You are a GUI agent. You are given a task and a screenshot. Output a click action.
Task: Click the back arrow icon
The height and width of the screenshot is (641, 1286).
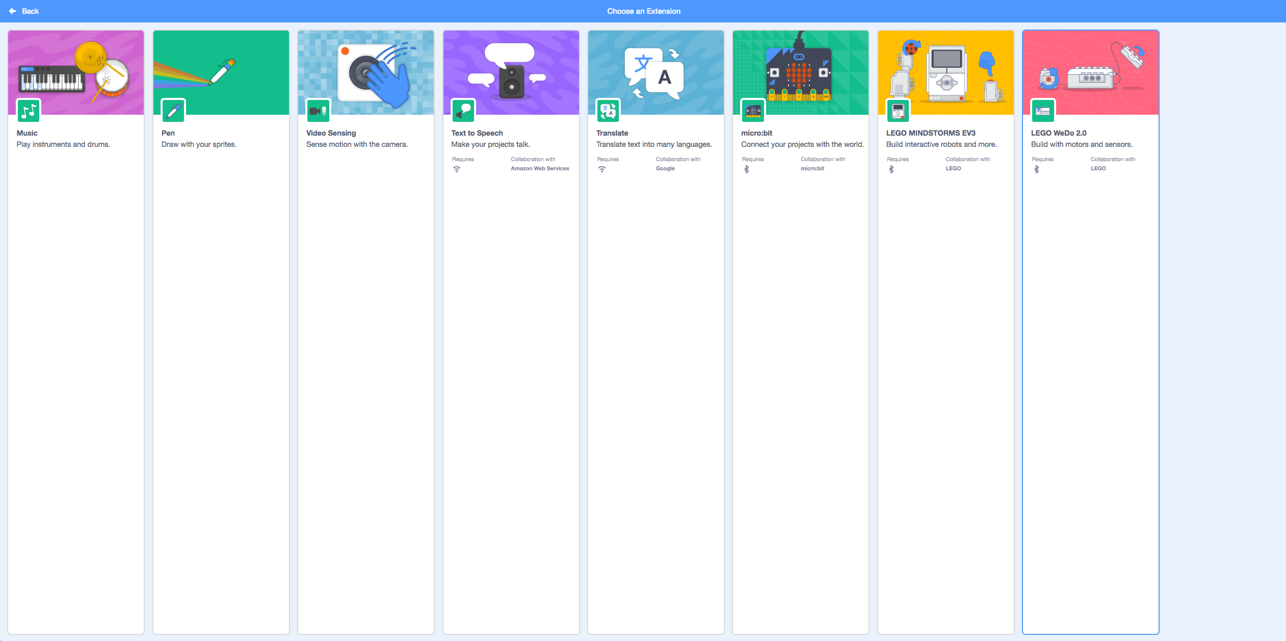pos(13,11)
